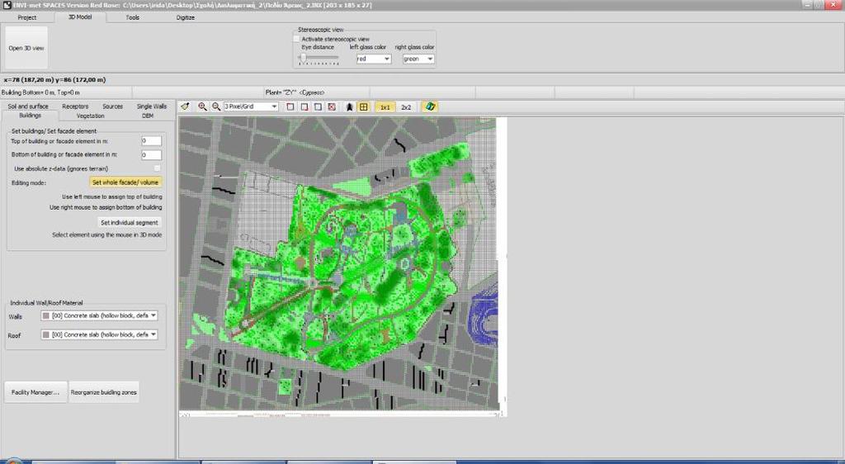Open the Roof material dropdown
The height and width of the screenshot is (464, 845).
click(x=100, y=334)
